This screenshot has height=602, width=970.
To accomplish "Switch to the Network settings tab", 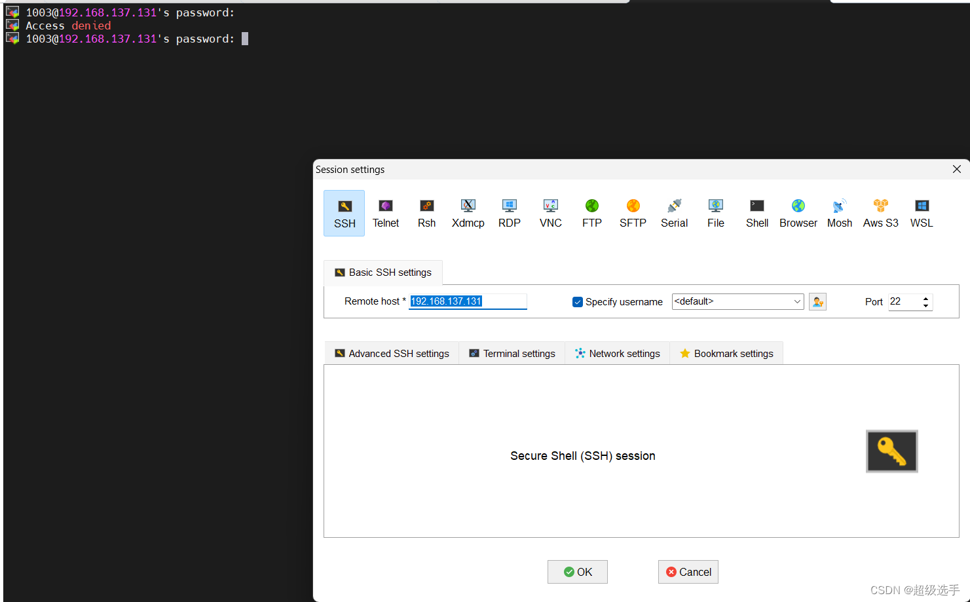I will tap(617, 353).
